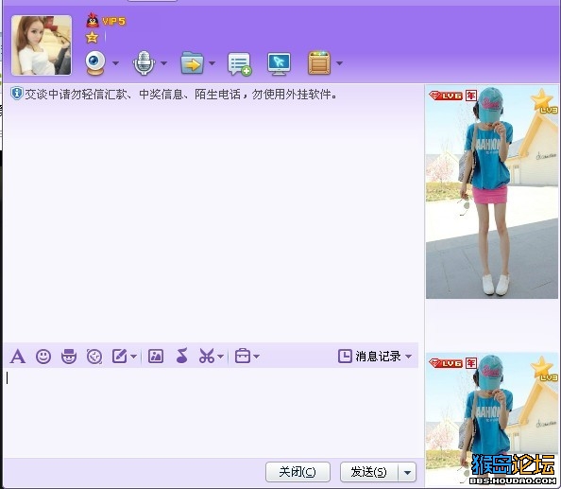The width and height of the screenshot is (561, 489).
Task: Click the safety warning text 交谈中请勿轻信汇款
Action: (180, 95)
